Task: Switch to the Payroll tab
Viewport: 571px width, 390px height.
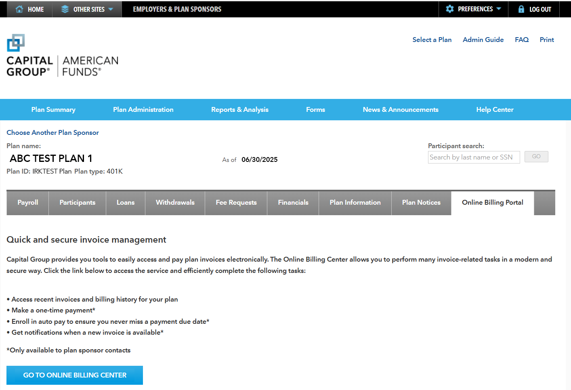Action: (27, 203)
